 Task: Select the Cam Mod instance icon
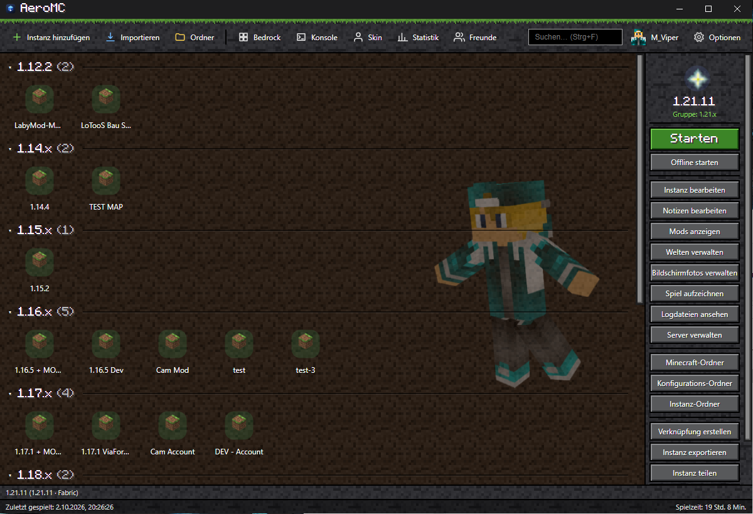click(173, 343)
